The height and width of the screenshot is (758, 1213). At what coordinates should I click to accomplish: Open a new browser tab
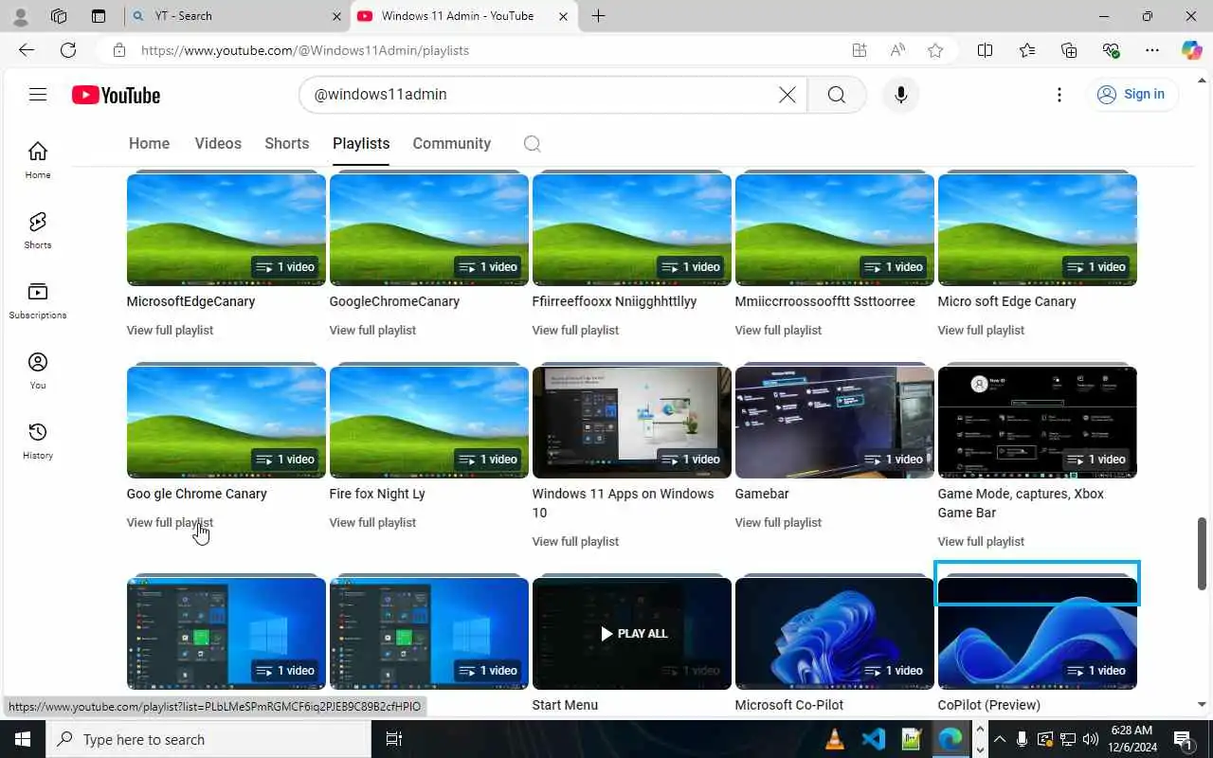pos(598,16)
